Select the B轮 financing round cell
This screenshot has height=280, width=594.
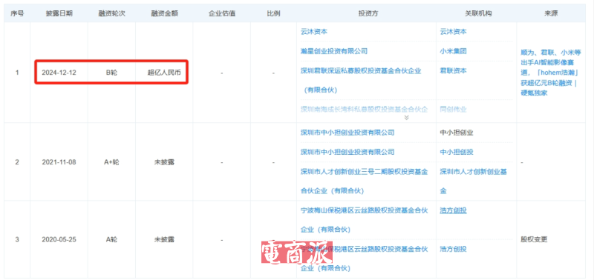[111, 72]
